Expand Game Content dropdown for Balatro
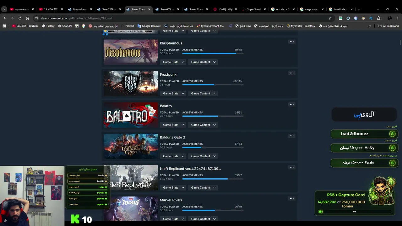Screen dimensions: 402x226 tap(203, 125)
